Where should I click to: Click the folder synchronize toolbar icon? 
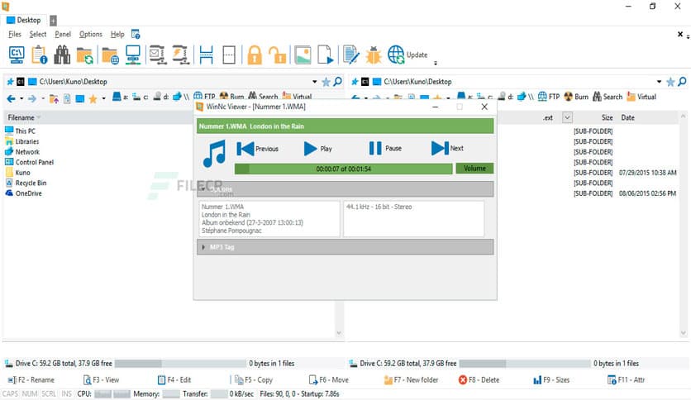coord(84,55)
